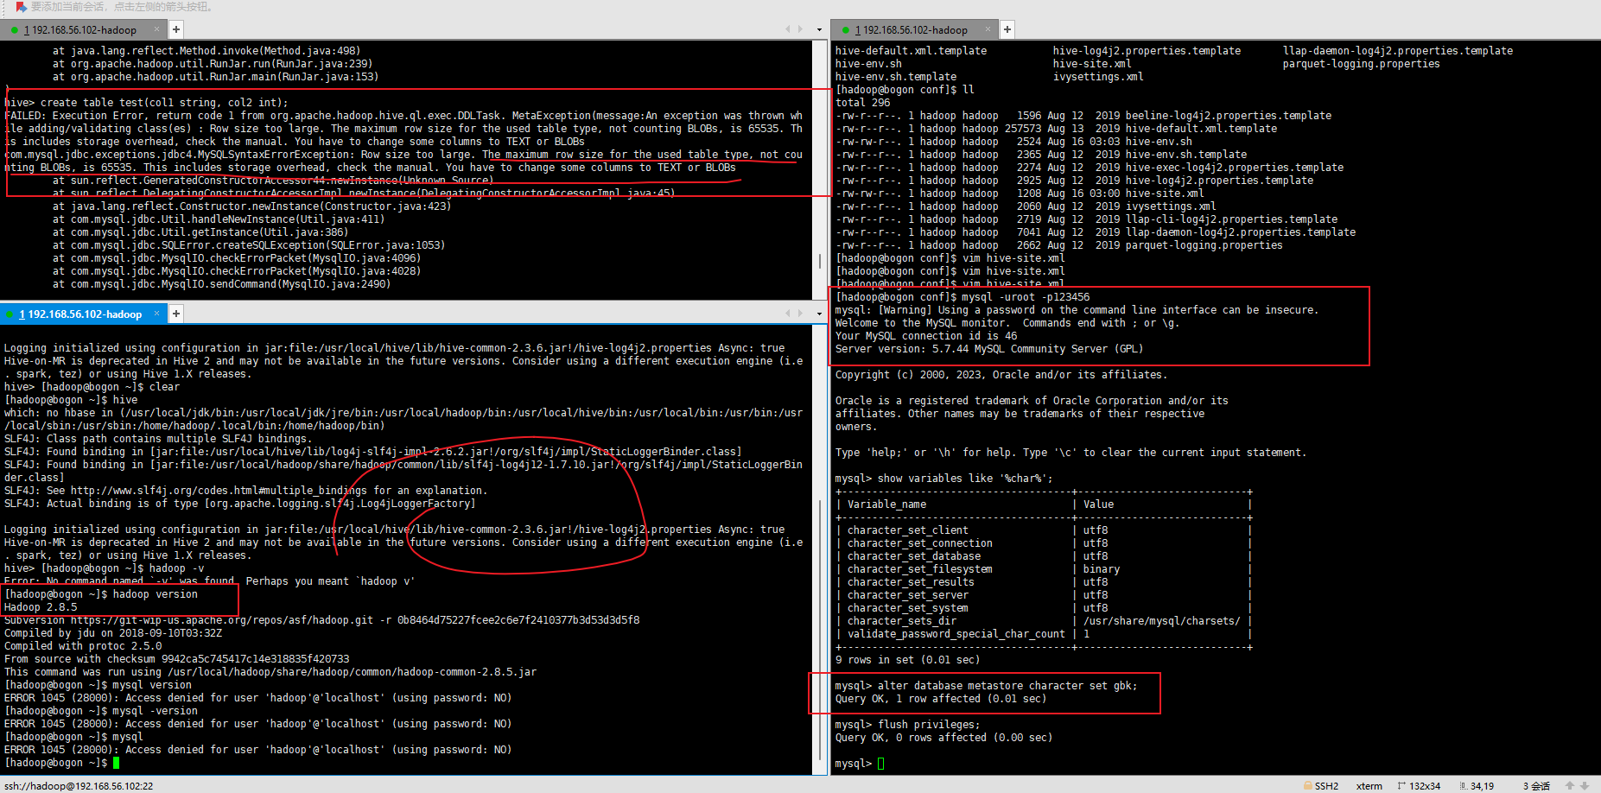
Task: Click the 'show variables like' query line
Action: [943, 479]
